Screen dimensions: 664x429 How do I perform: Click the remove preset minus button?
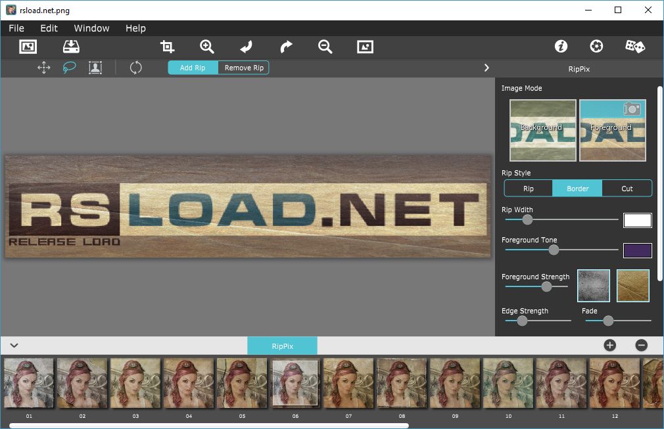tap(642, 346)
